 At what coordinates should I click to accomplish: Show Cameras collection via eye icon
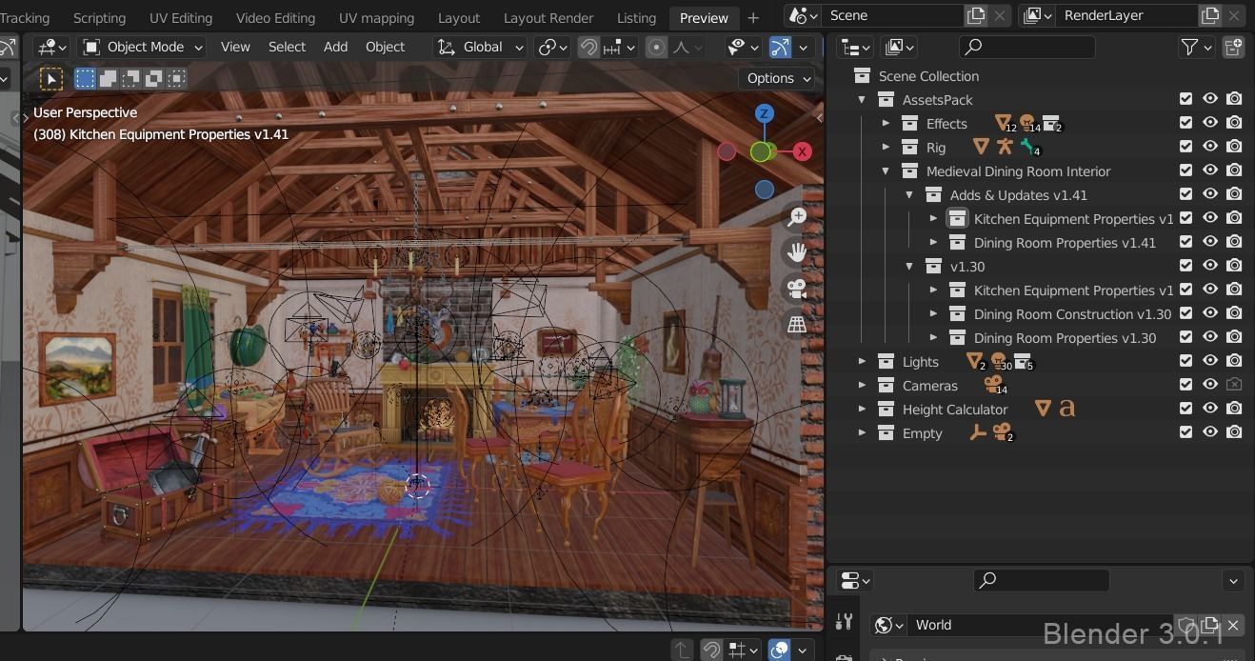pyautogui.click(x=1210, y=385)
